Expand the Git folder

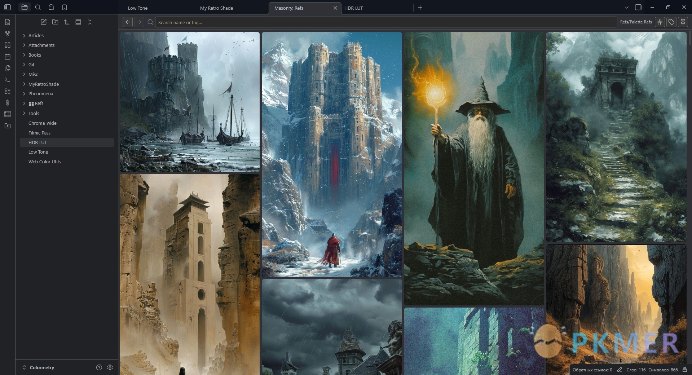(x=24, y=65)
